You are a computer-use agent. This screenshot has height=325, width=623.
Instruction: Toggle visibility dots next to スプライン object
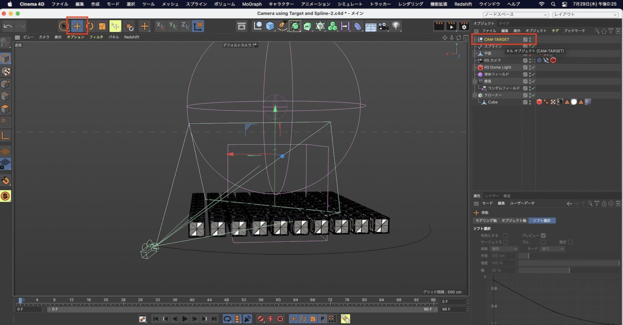(x=530, y=46)
